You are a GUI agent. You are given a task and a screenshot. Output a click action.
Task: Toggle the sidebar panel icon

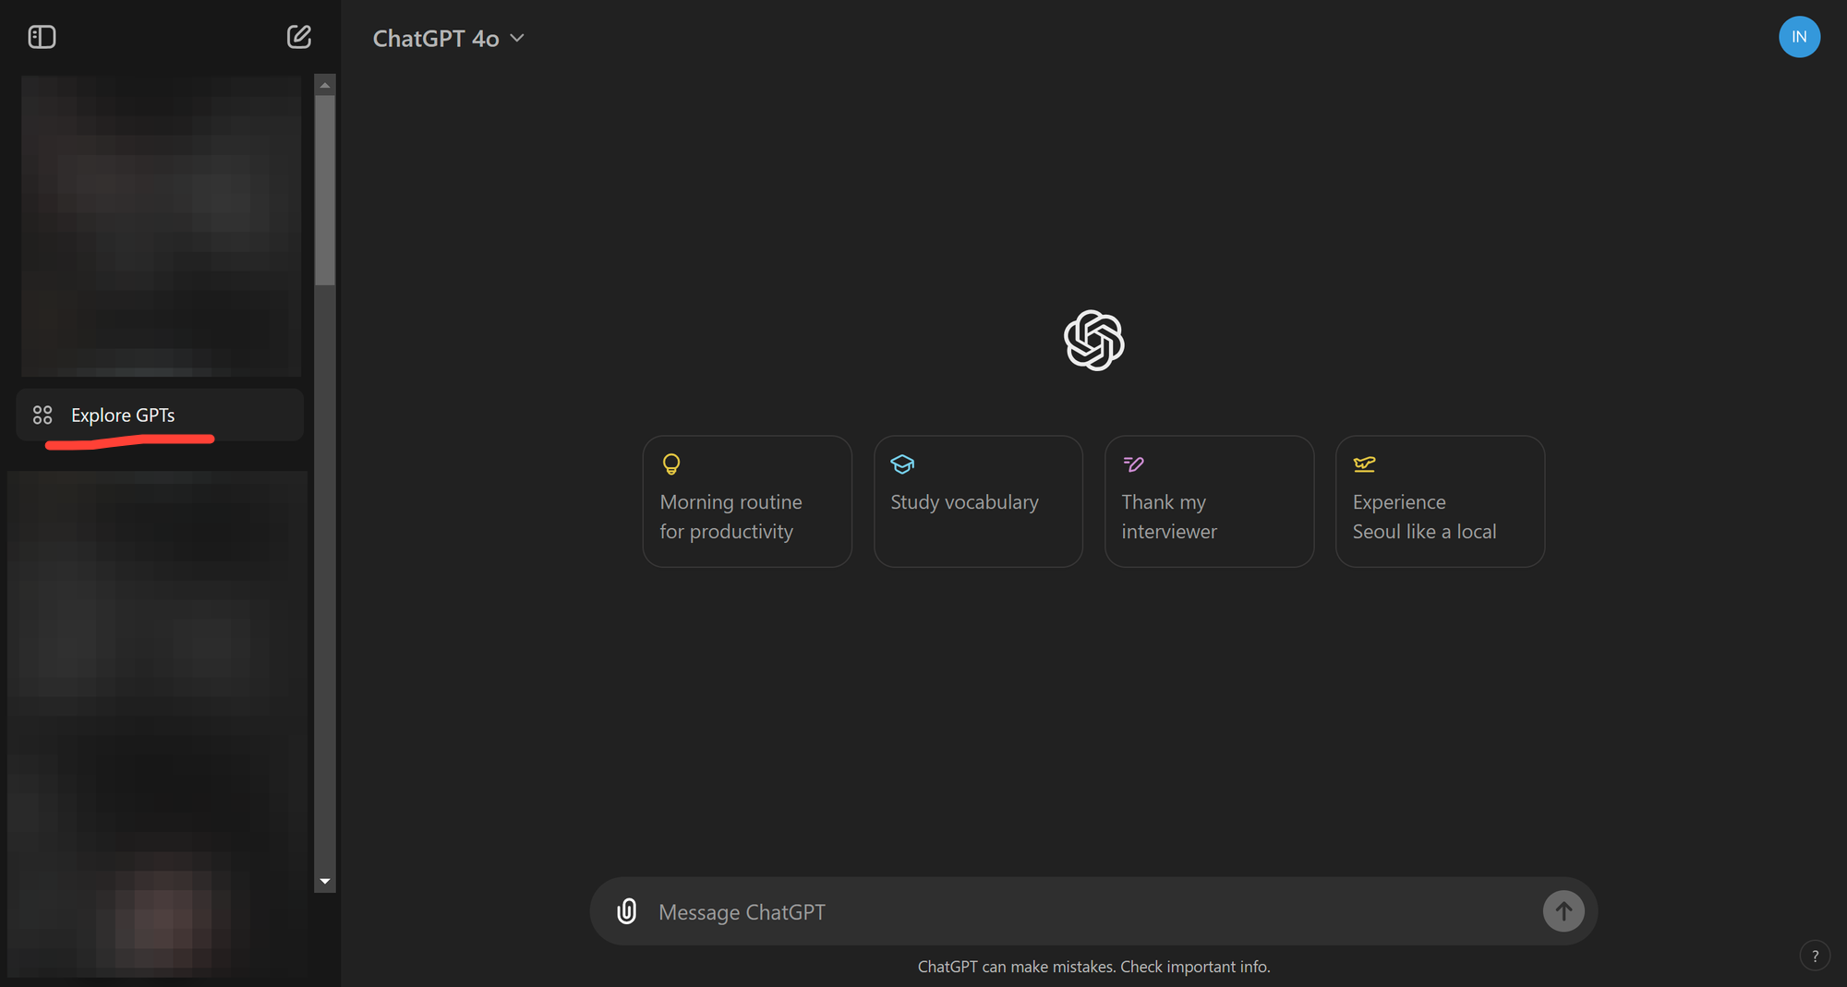pyautogui.click(x=42, y=37)
